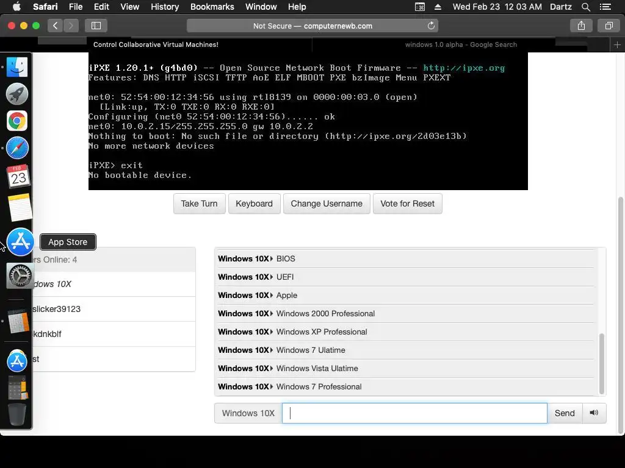Toggle the Safari sidebar
This screenshot has height=468, width=625.
click(x=96, y=26)
